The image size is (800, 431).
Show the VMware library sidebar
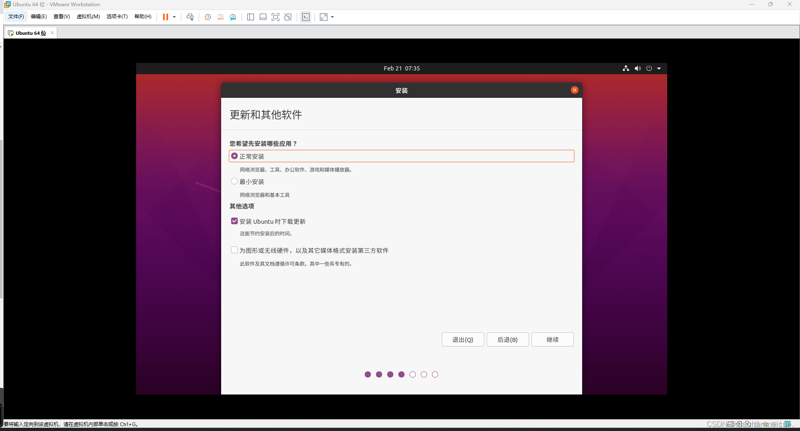coord(251,17)
